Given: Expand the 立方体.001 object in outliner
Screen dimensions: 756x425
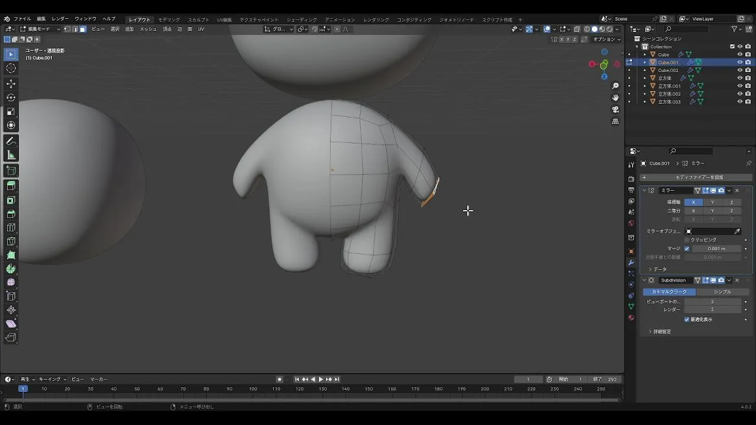Looking at the screenshot, I should [644, 86].
